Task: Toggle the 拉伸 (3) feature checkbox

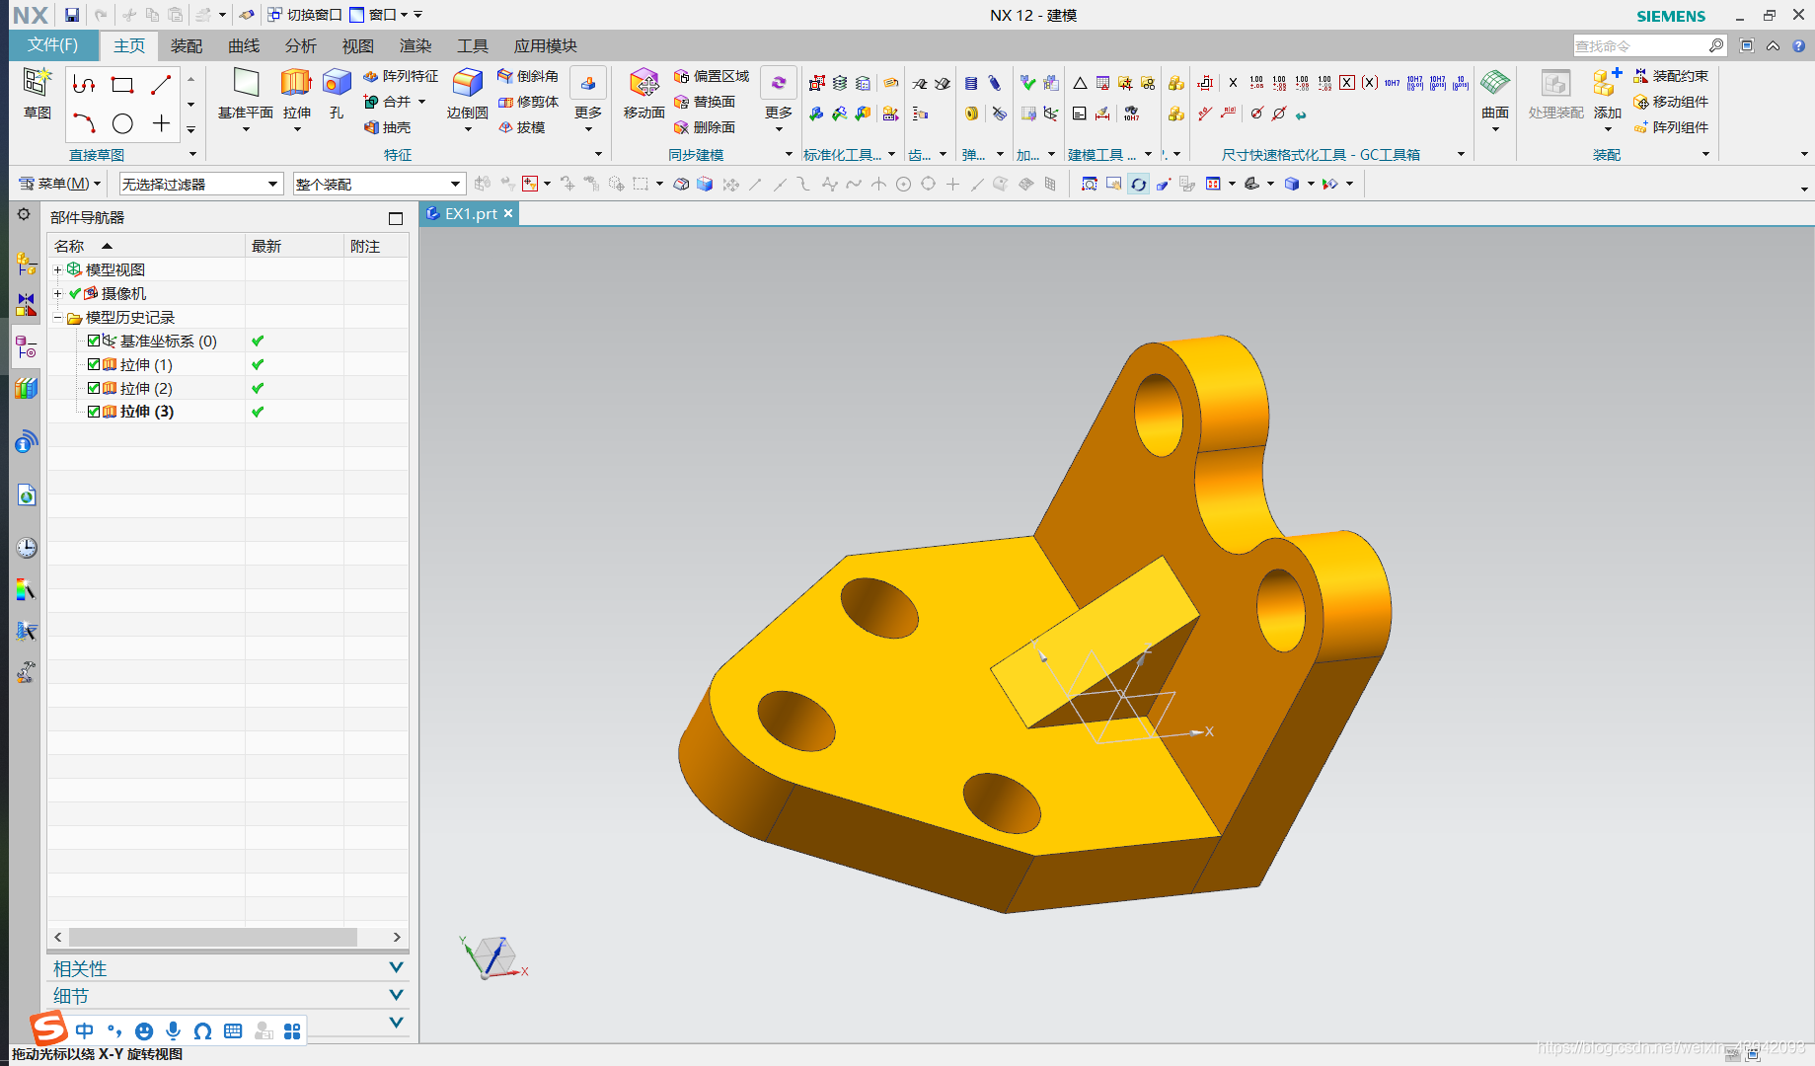Action: click(x=94, y=412)
